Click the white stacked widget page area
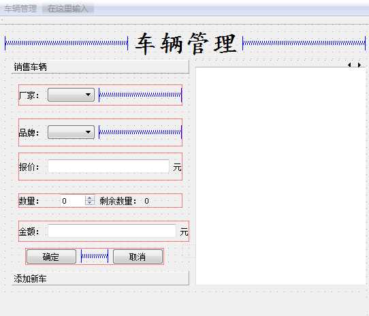The image size is (369, 316). pyautogui.click(x=280, y=176)
